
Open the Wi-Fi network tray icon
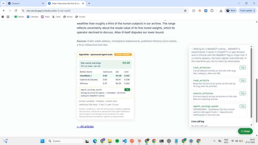click(x=232, y=141)
